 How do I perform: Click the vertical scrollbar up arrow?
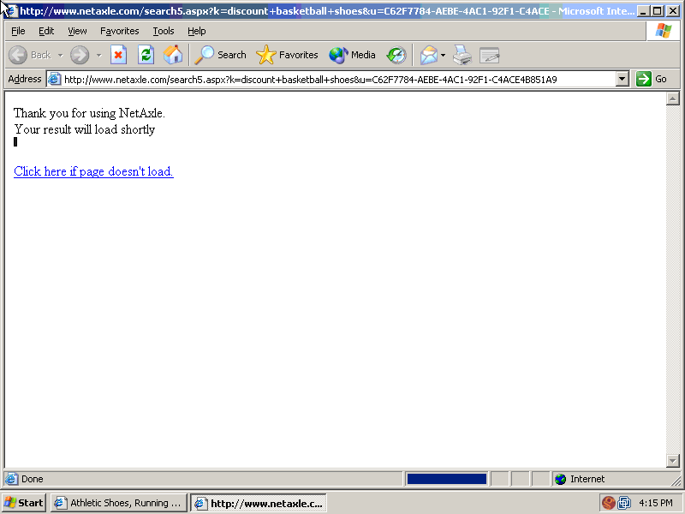click(x=672, y=99)
